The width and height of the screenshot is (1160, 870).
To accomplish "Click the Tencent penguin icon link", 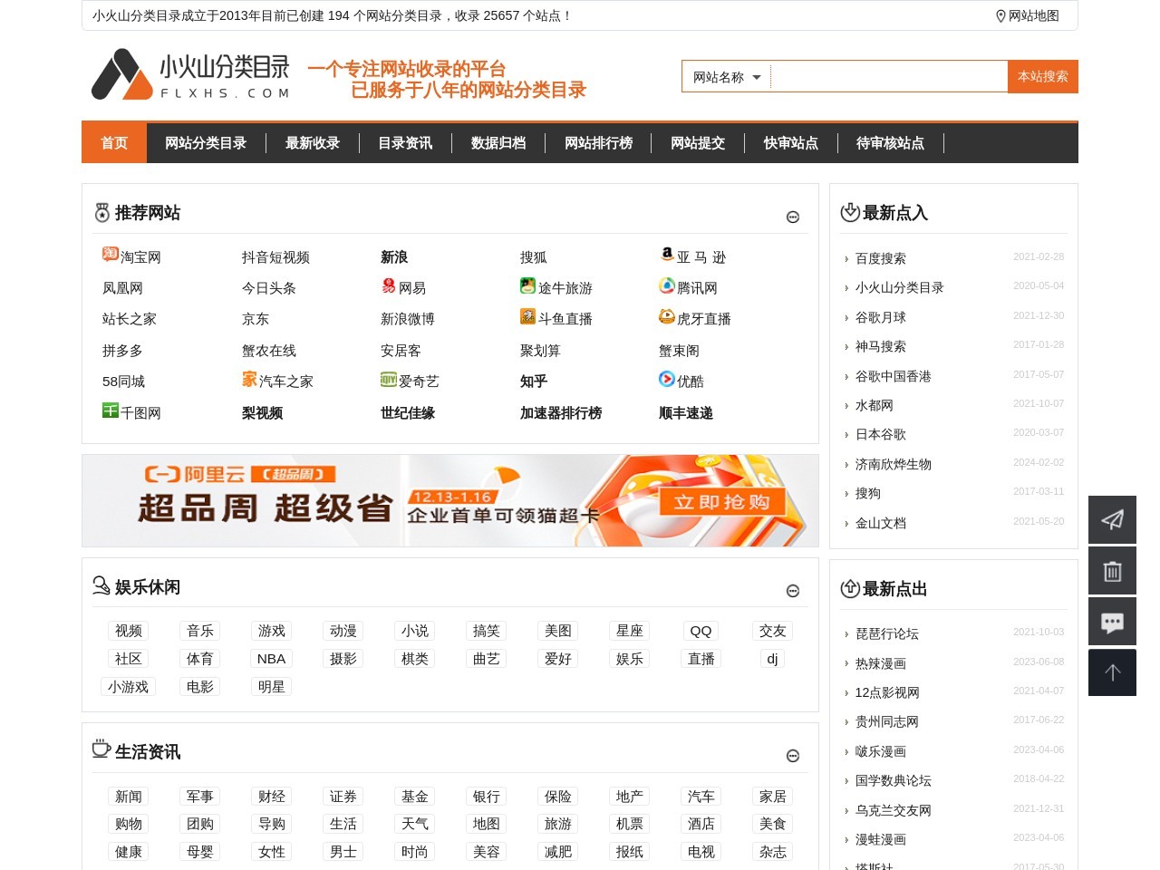I will tap(667, 286).
